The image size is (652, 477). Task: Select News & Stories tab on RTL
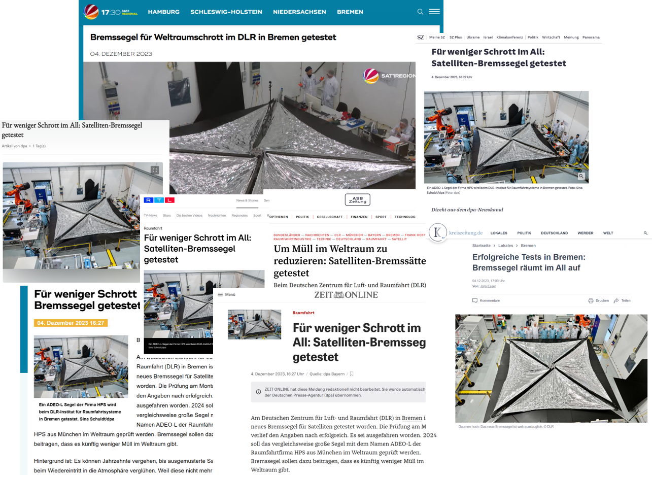[247, 200]
